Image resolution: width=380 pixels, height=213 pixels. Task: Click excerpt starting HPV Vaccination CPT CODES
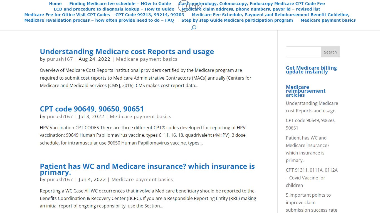(143, 135)
